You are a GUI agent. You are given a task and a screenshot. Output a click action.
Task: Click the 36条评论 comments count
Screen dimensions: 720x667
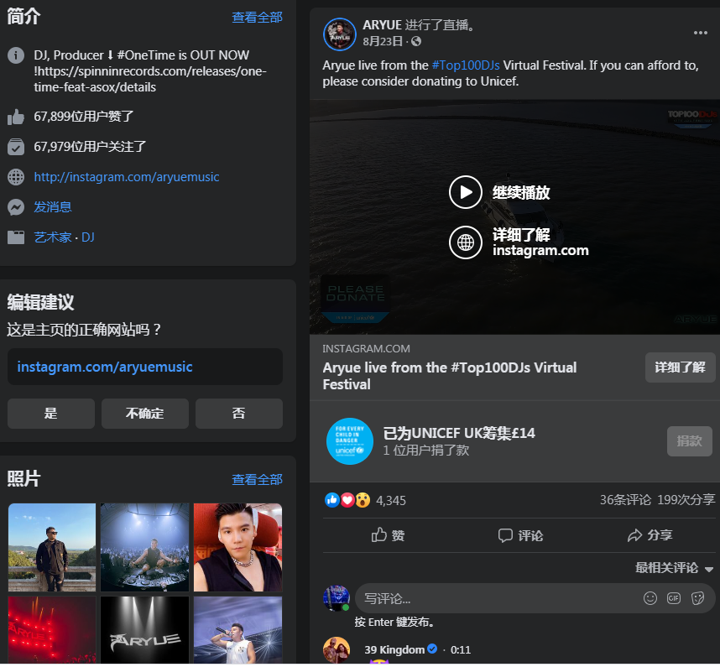[625, 500]
